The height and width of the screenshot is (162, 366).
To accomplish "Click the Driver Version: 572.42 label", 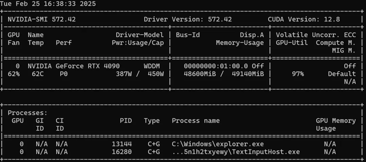I will click(x=188, y=19).
